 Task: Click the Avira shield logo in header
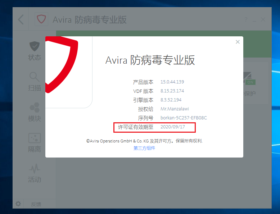click(41, 19)
